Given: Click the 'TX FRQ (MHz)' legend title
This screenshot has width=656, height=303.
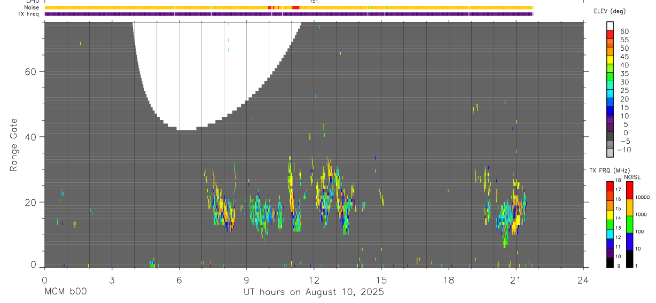Looking at the screenshot, I should point(608,170).
